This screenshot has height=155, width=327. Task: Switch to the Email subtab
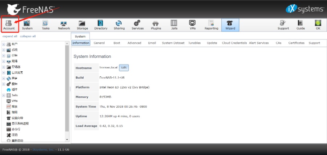coord(152,43)
